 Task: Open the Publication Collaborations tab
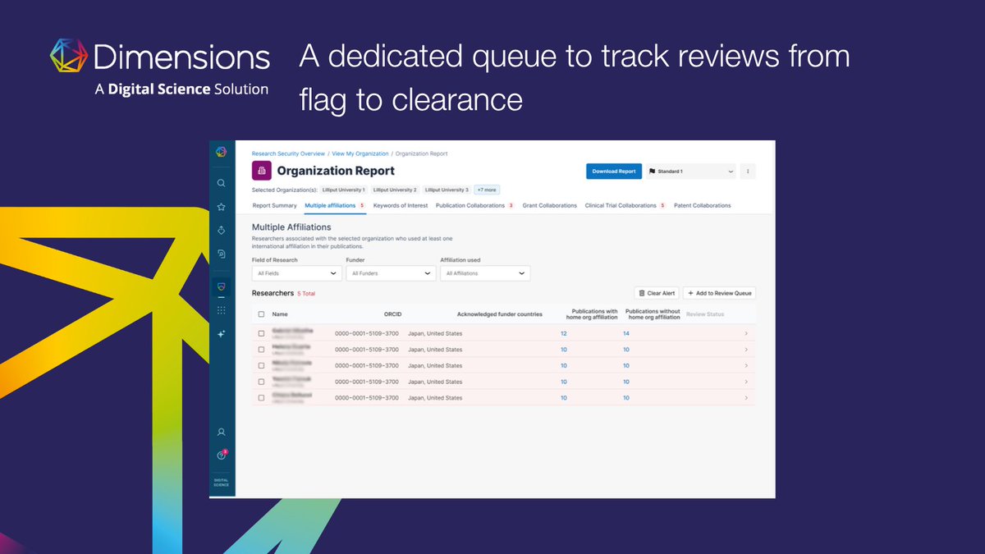tap(474, 206)
